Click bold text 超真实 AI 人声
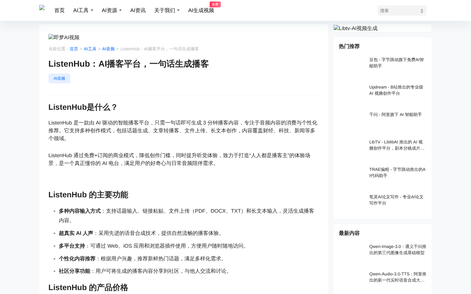 (76, 233)
